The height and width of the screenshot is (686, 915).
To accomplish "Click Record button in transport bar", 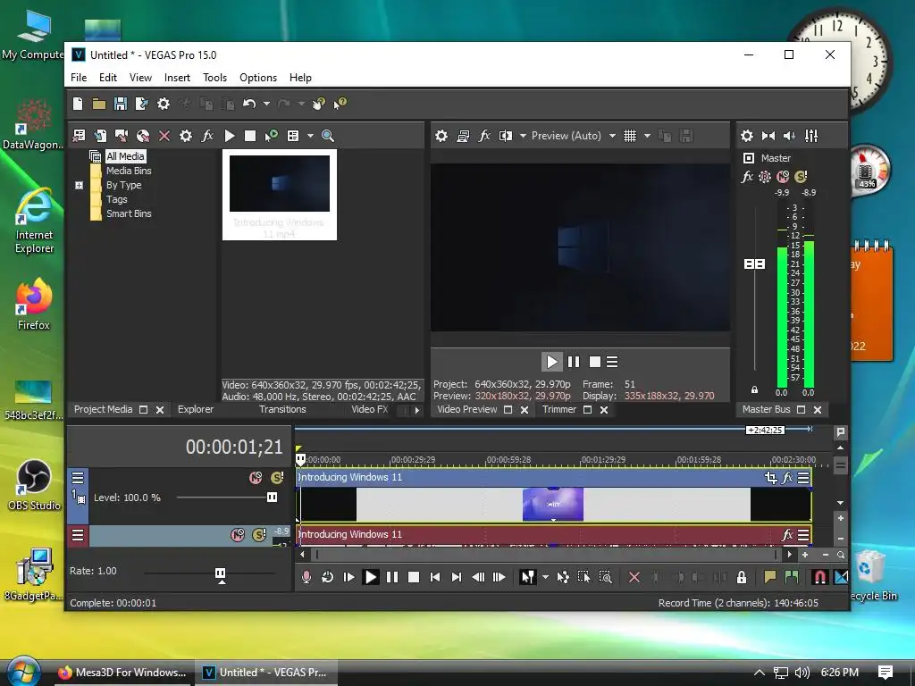I will (x=306, y=578).
